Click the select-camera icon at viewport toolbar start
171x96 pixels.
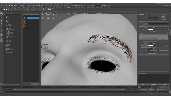[x=42, y=13]
